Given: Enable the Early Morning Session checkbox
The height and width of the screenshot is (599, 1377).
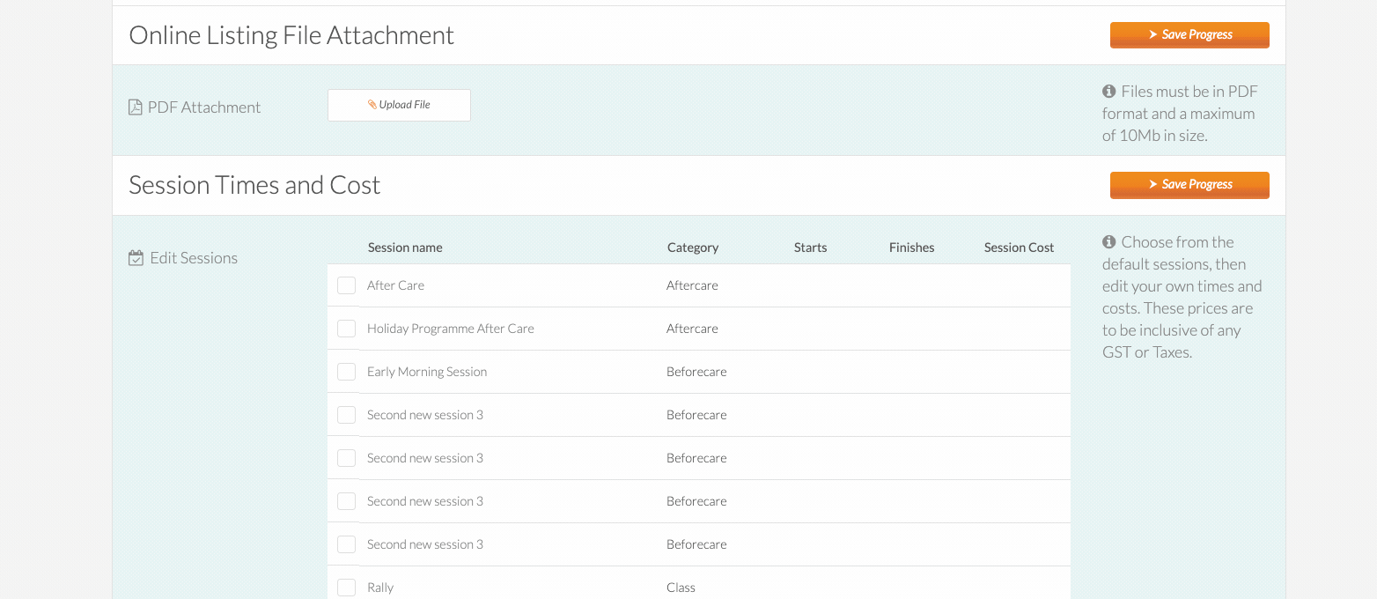Looking at the screenshot, I should 347,372.
